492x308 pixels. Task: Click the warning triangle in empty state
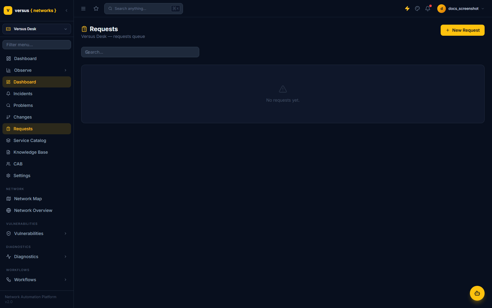pyautogui.click(x=283, y=89)
